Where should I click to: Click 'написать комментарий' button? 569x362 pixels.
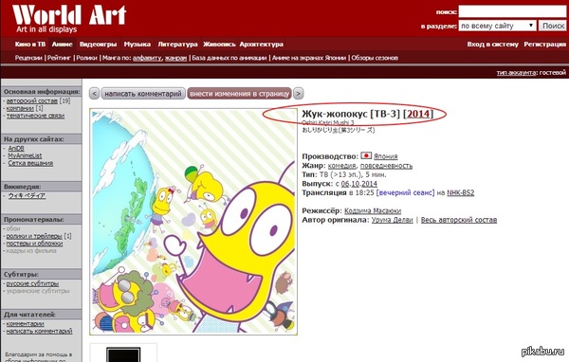[143, 94]
